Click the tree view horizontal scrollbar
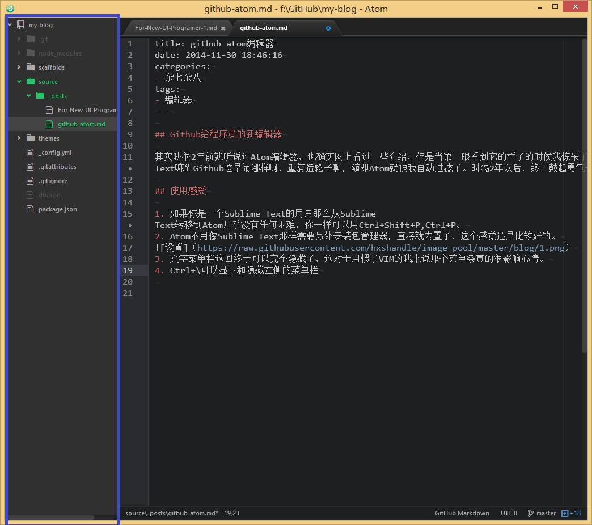The width and height of the screenshot is (592, 525). [51, 518]
